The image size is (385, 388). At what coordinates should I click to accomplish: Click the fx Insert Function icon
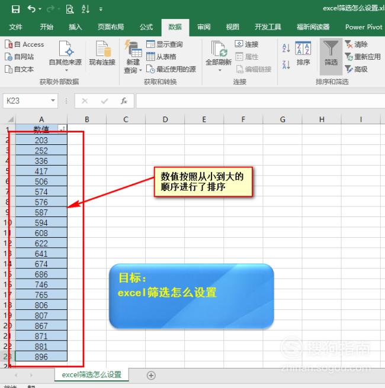coord(124,101)
